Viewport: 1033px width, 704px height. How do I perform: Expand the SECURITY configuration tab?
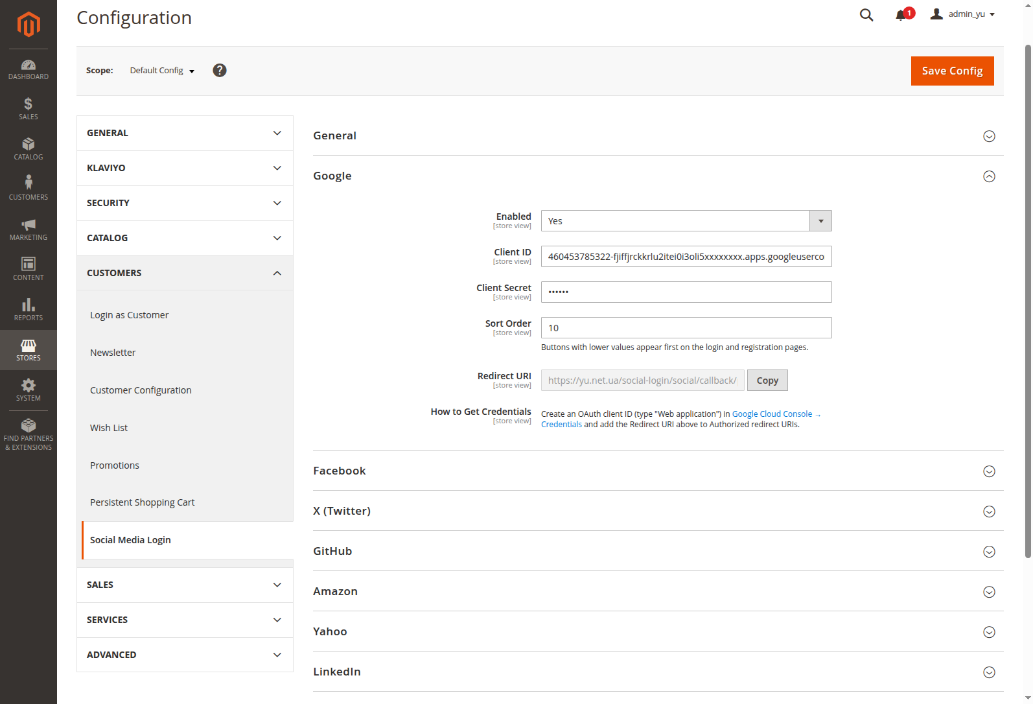pyautogui.click(x=185, y=203)
